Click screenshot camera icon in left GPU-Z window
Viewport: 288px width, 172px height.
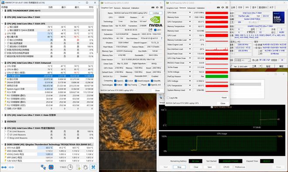click(153, 7)
